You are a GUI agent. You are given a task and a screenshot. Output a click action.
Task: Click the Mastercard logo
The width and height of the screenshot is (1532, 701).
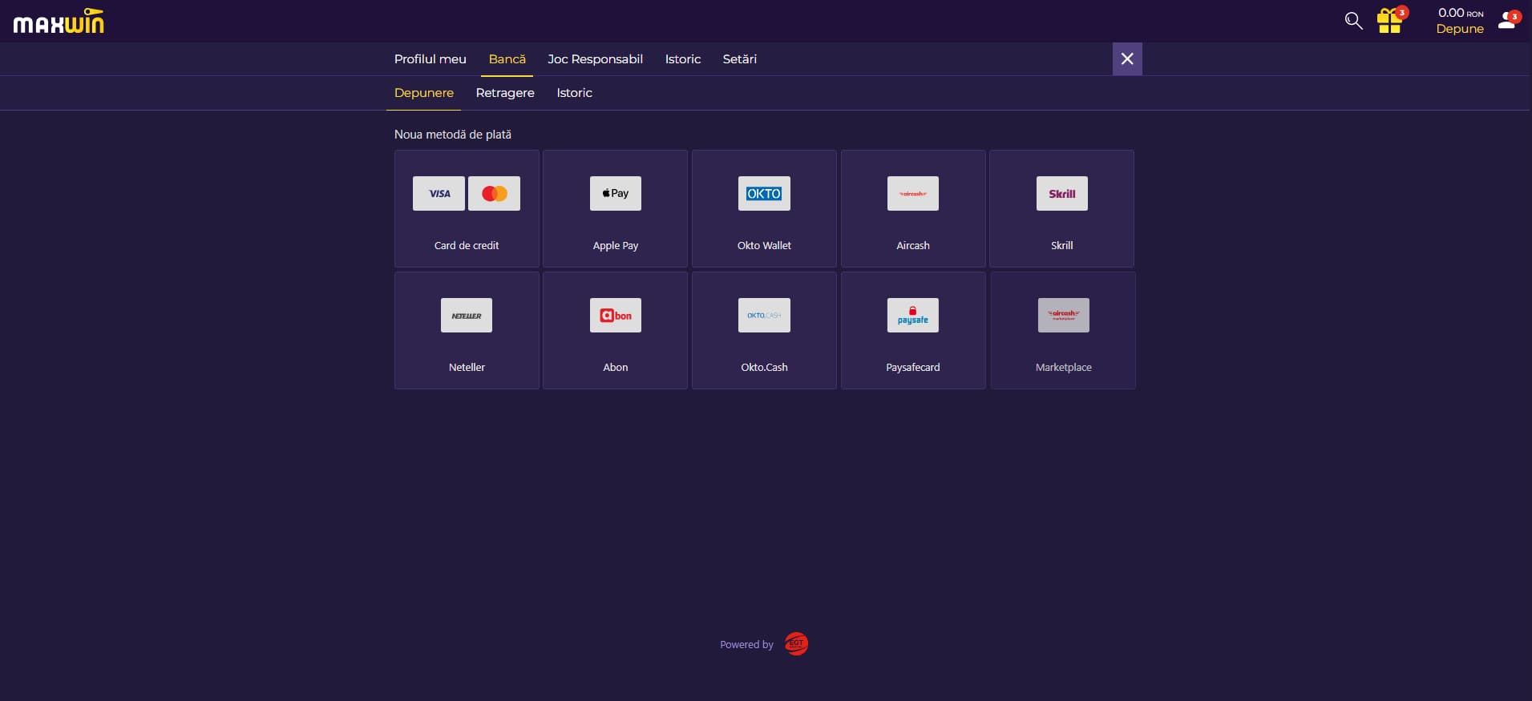click(494, 193)
